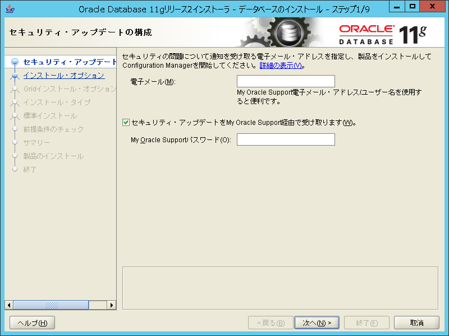
Task: Uncheck セキュリティ・アップデートをMy Oracle Support経由 checkbox
Action: click(x=126, y=123)
